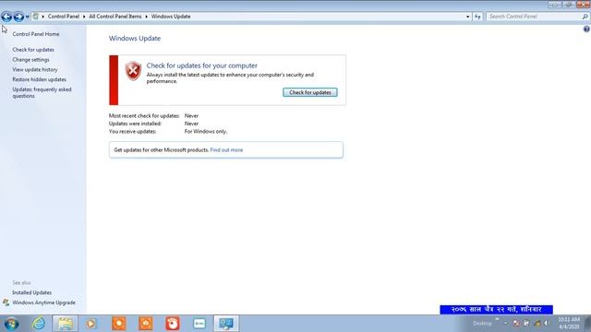Open the Find out more link

tap(226, 149)
